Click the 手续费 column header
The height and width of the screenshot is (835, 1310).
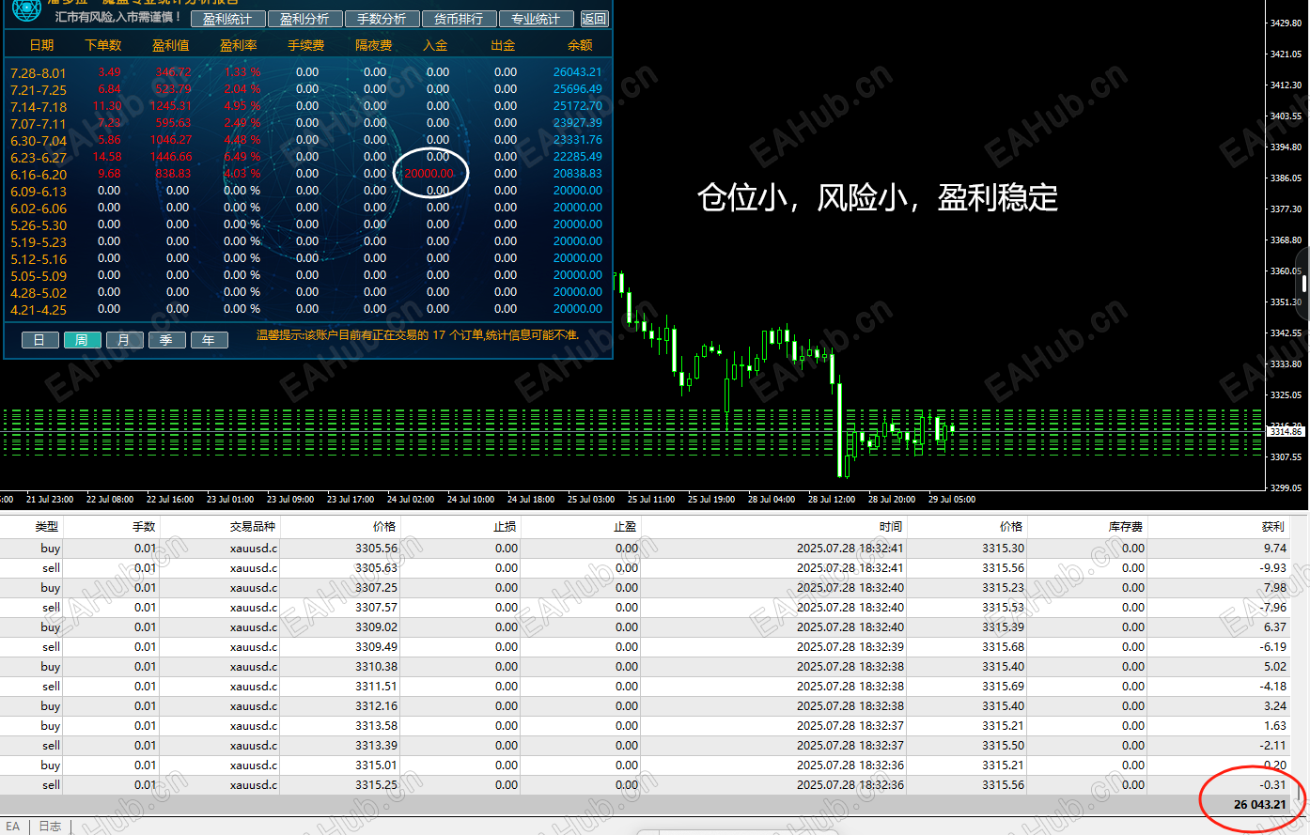point(306,45)
